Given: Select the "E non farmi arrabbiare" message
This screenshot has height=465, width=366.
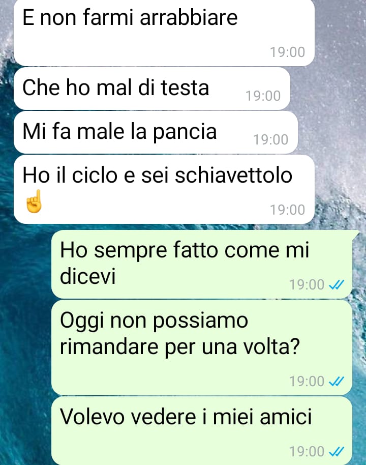Looking at the screenshot, I should click(164, 33).
